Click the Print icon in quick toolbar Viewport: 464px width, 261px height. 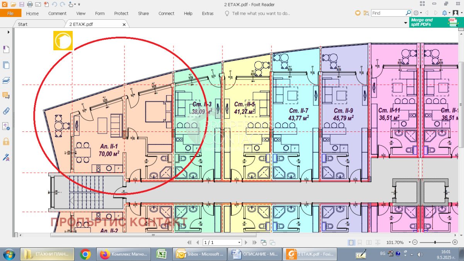[30, 5]
